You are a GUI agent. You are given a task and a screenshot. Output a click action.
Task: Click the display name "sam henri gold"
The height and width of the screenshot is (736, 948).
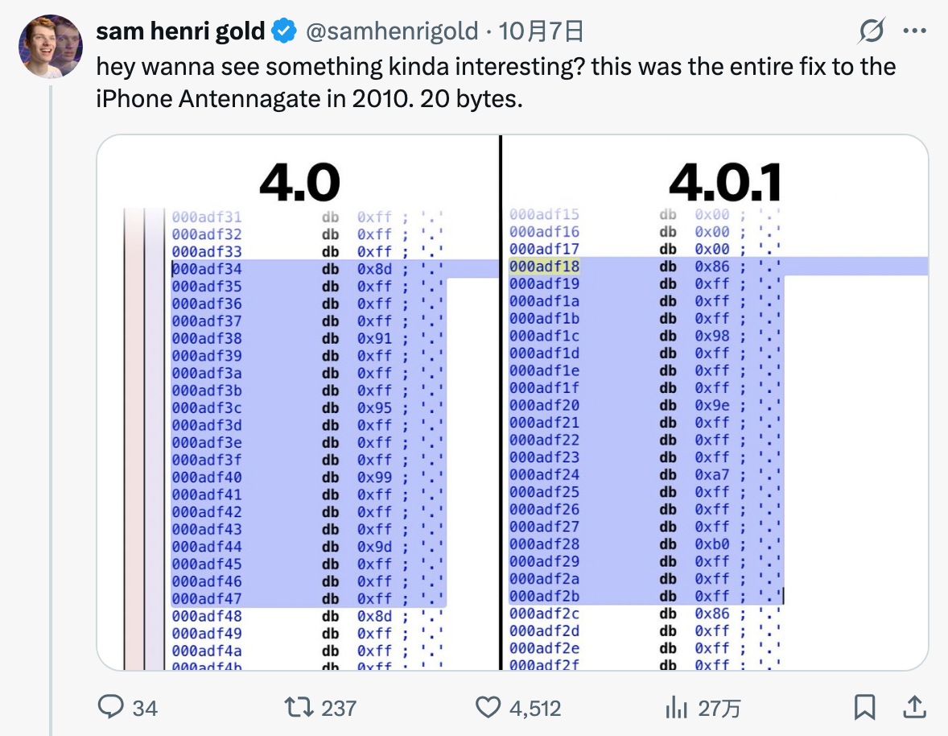coord(180,31)
